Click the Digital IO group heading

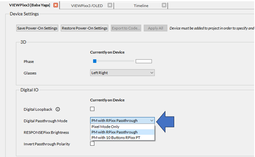pos(29,90)
